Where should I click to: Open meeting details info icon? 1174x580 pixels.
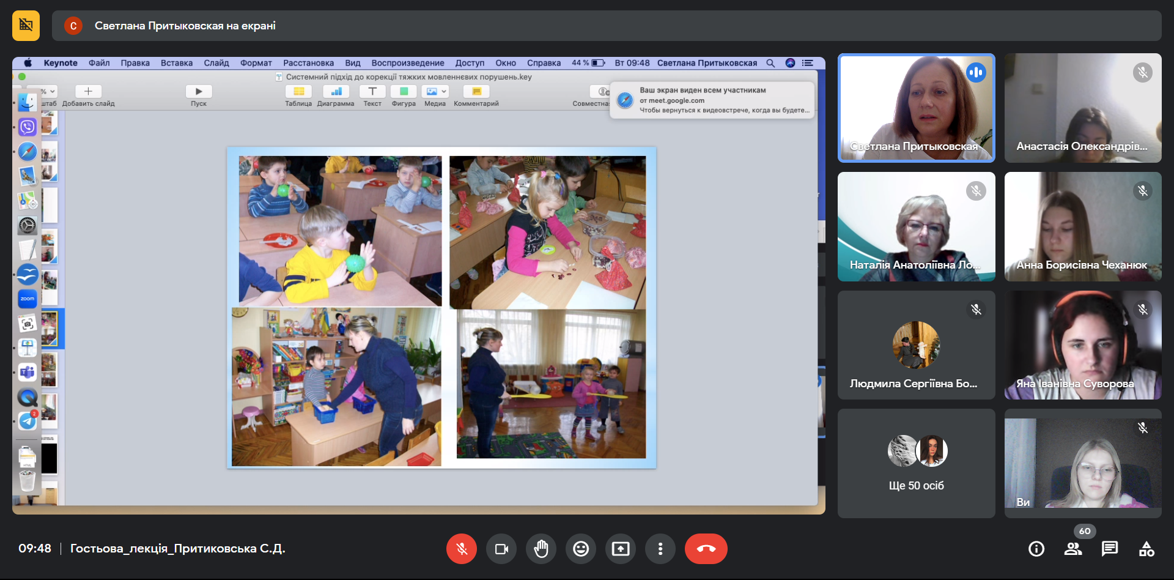[1036, 549]
